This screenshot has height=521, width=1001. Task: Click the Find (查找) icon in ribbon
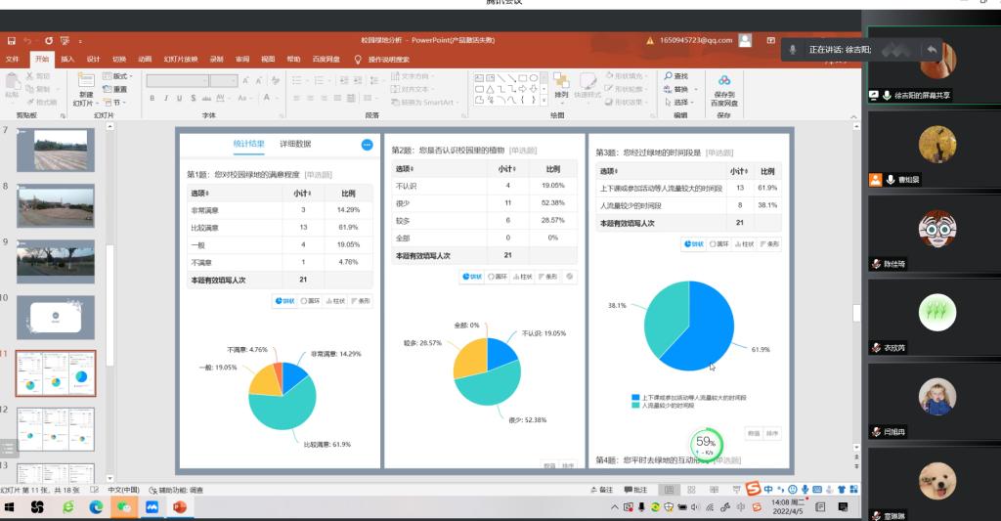[676, 76]
